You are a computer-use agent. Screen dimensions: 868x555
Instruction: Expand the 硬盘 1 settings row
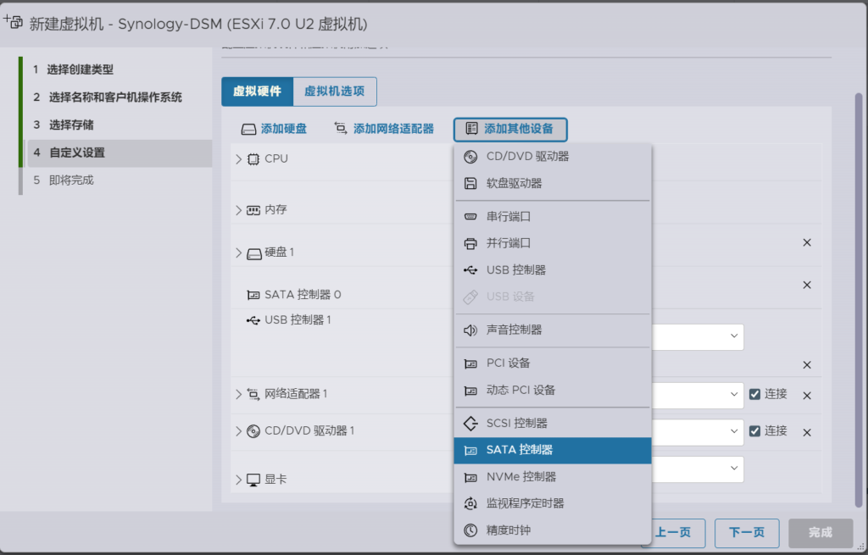tap(238, 253)
